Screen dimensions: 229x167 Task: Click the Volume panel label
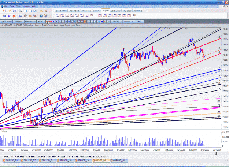pyautogui.click(x=4, y=131)
